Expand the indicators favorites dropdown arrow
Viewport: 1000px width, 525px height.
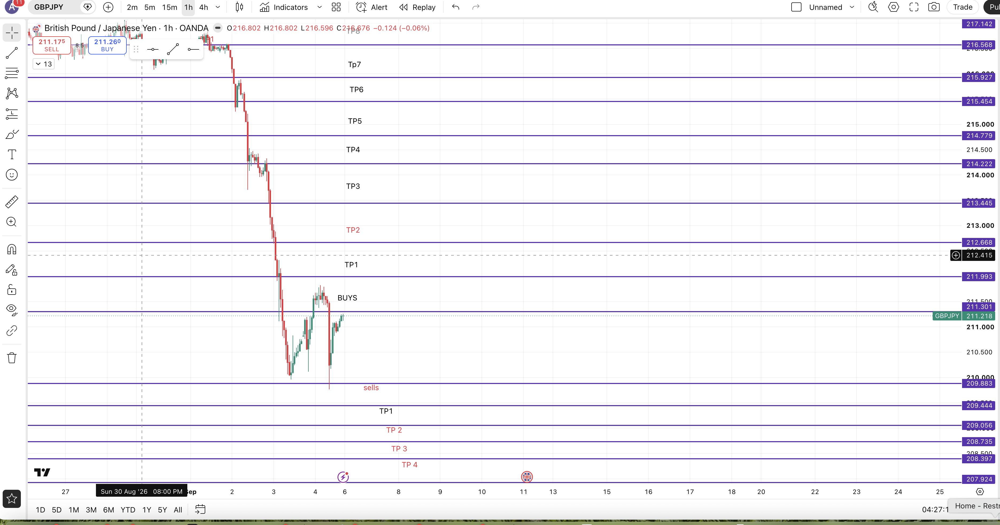(320, 7)
